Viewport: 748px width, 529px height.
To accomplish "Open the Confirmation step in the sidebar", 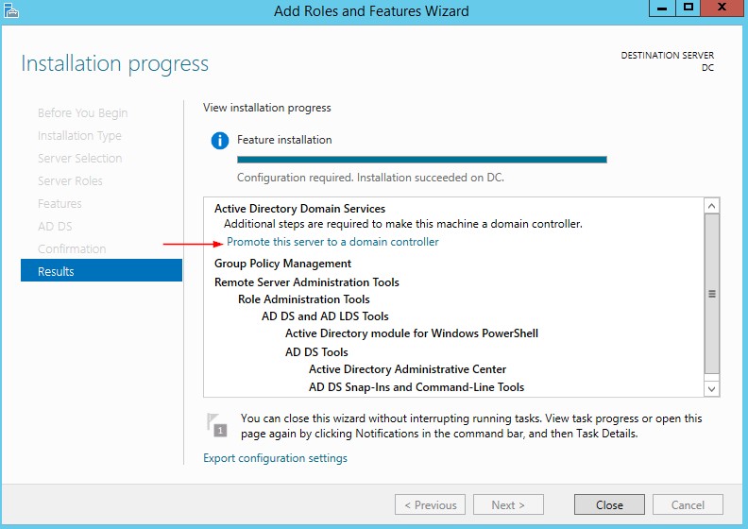I will tap(72, 248).
